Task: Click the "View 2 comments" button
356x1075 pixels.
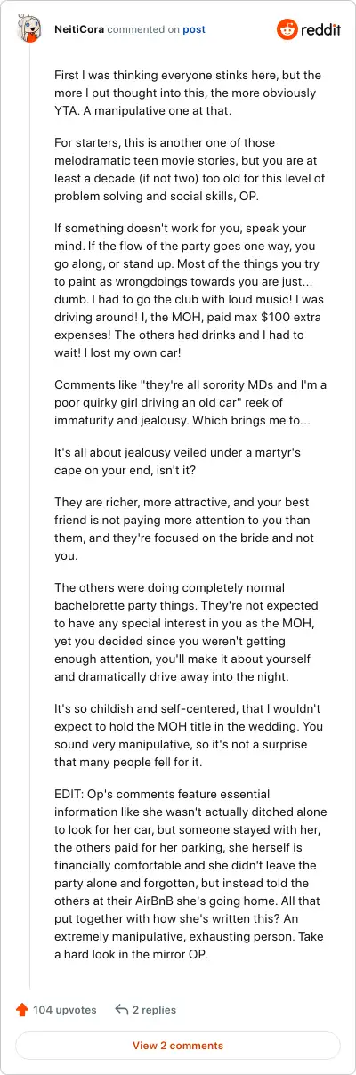Action: [178, 1045]
